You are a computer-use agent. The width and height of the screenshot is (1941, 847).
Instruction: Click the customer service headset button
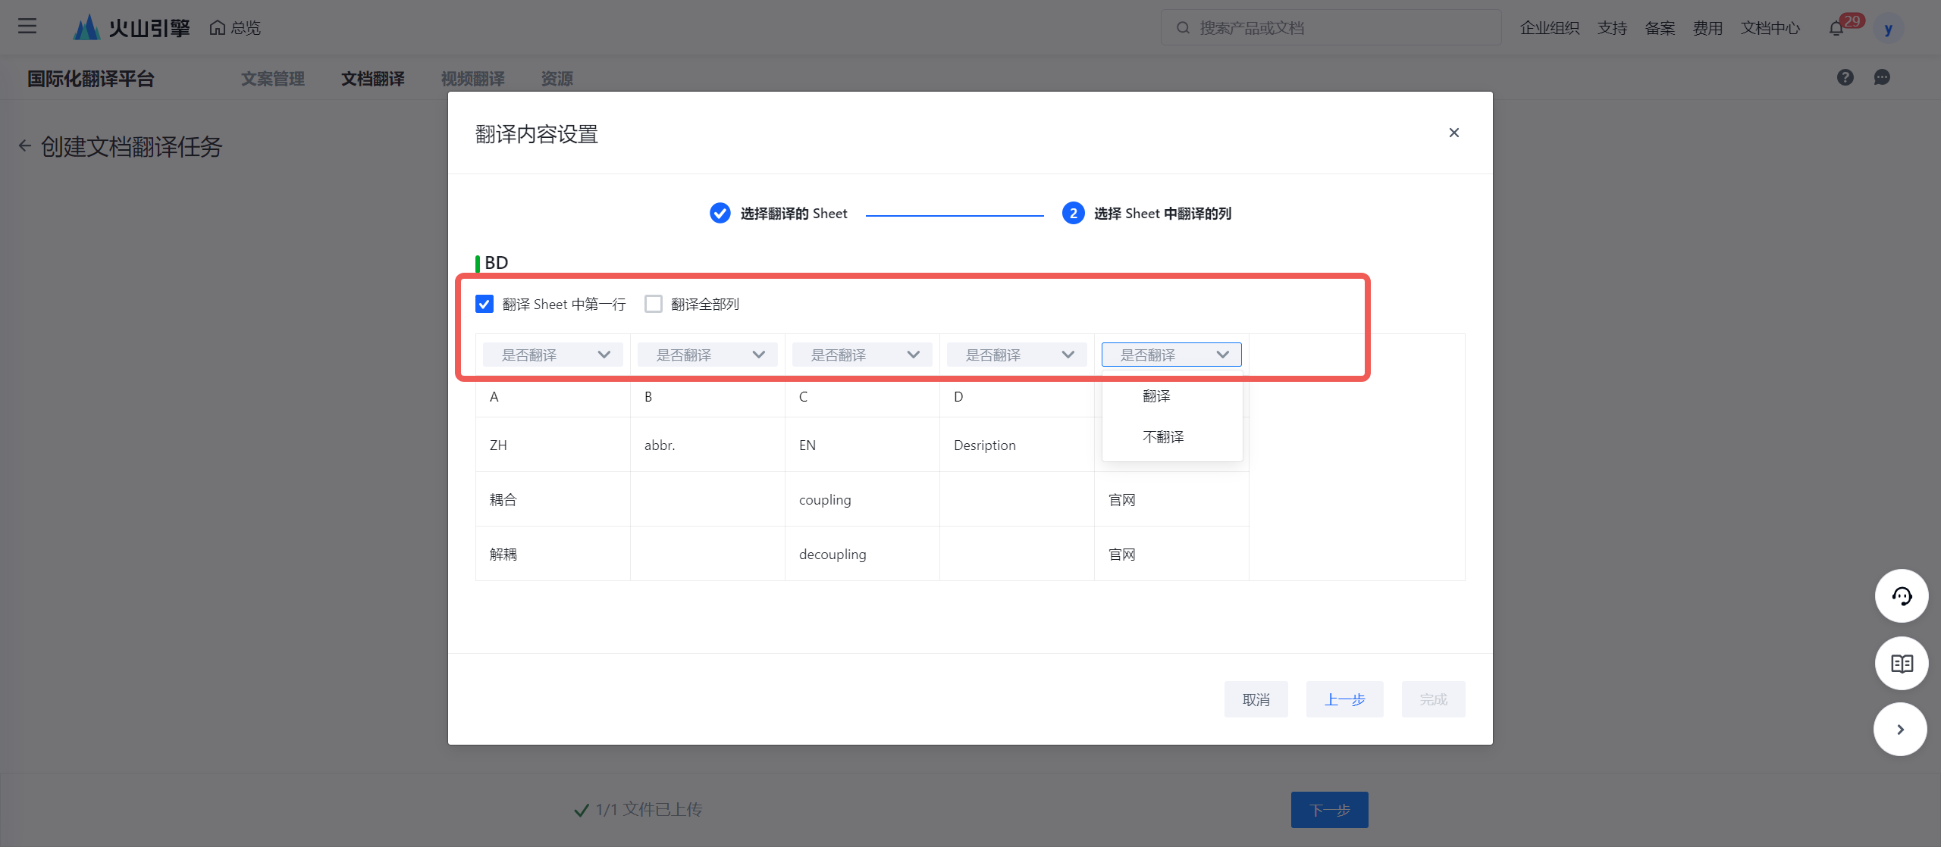[1901, 596]
